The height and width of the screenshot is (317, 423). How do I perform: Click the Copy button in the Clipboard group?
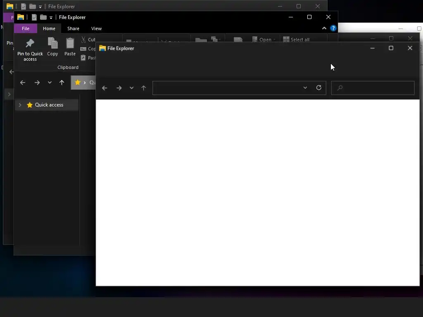click(52, 47)
